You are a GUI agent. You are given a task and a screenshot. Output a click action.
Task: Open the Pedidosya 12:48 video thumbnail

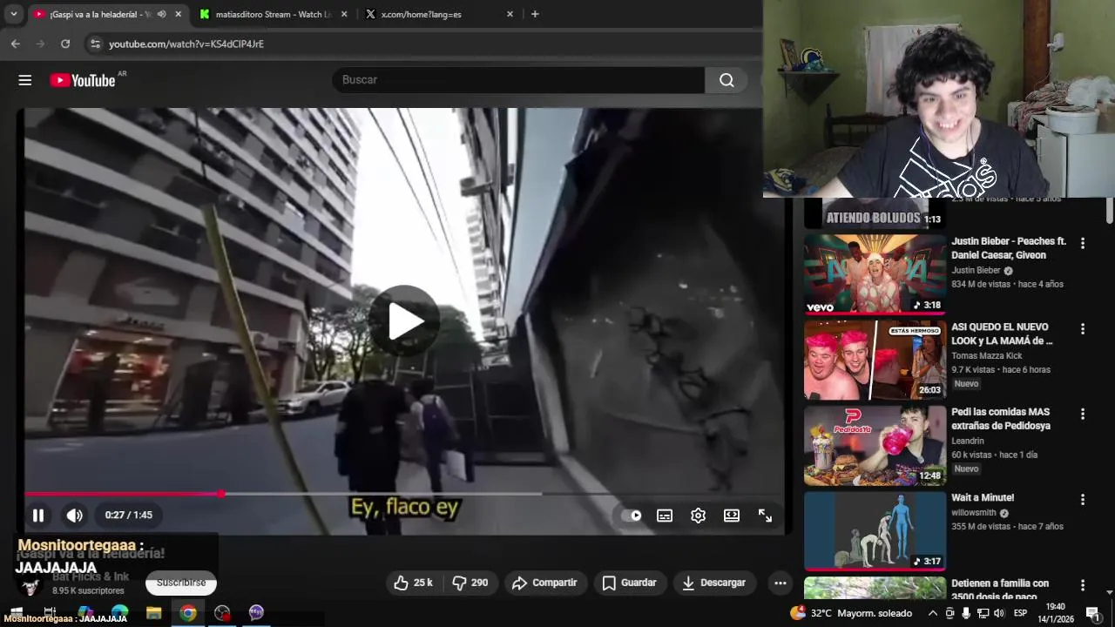point(875,444)
